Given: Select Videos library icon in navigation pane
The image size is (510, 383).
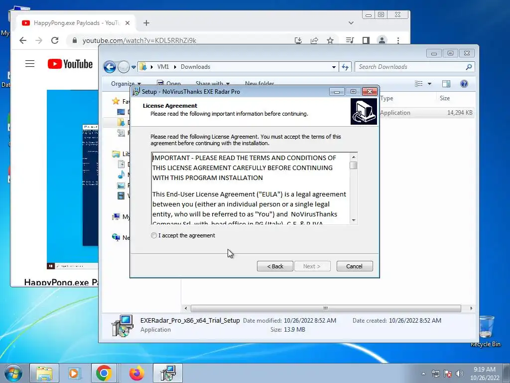Looking at the screenshot, I should point(121,195).
